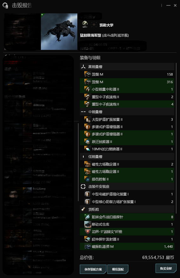This screenshot has height=278, width=180.
Task: Click the 模拟装配 button
Action: [x=118, y=269]
